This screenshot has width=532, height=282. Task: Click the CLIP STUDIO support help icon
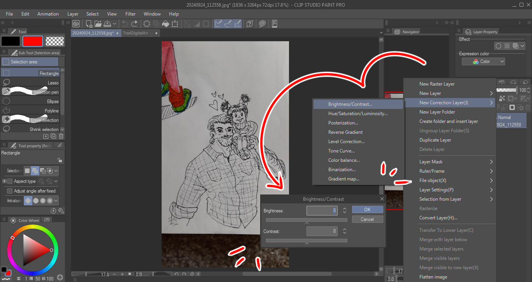click(x=250, y=24)
